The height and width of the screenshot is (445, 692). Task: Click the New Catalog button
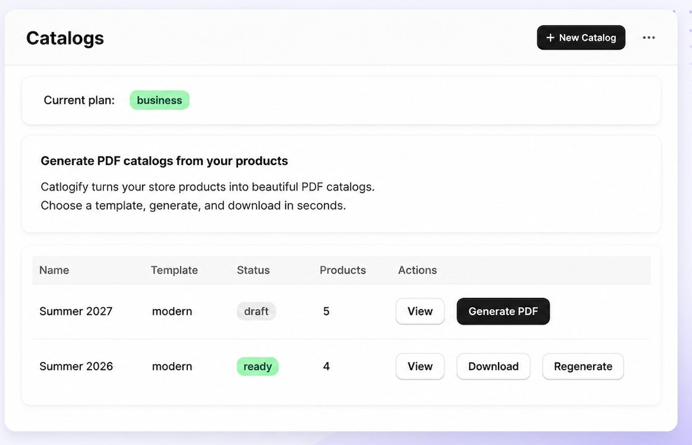click(581, 38)
